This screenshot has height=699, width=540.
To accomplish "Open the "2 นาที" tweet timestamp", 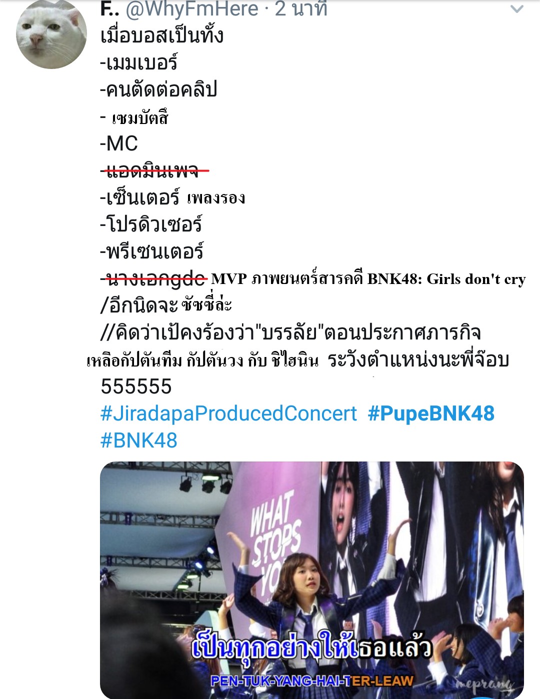I will click(x=301, y=8).
